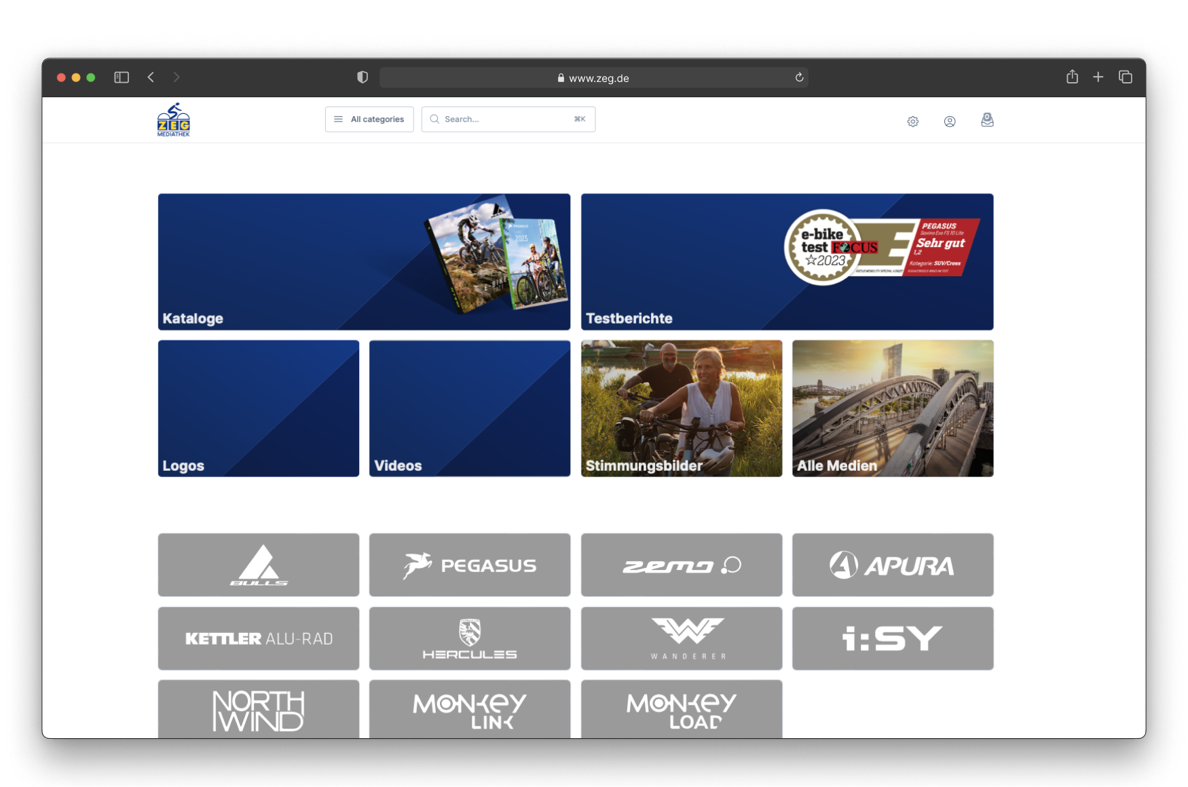Screen dimensions: 1188x787
Task: Select the Pegasus brand tile
Action: [469, 565]
